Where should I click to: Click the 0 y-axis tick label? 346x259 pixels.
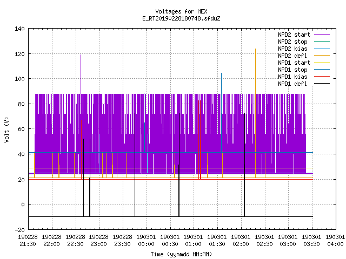click(x=23, y=205)
